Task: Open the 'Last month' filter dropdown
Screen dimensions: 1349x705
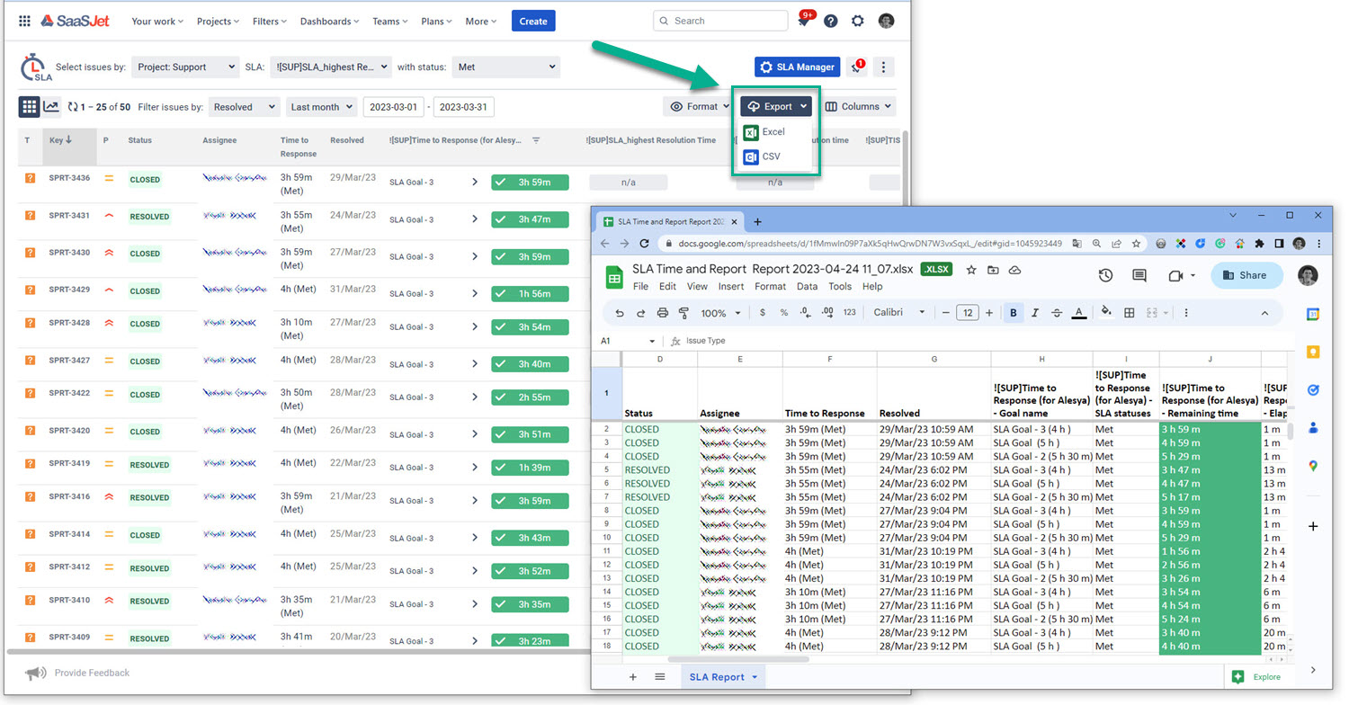Action: click(321, 106)
